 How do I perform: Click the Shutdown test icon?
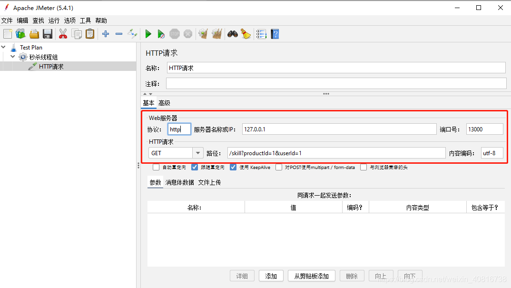click(x=188, y=34)
